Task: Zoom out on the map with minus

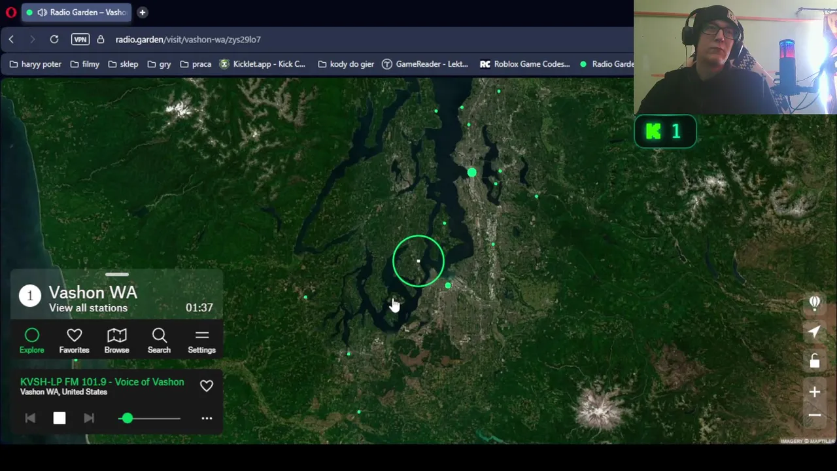Action: pyautogui.click(x=814, y=415)
